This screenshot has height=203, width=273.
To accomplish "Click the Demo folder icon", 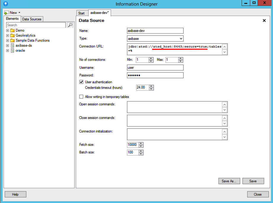I will click(12, 30).
